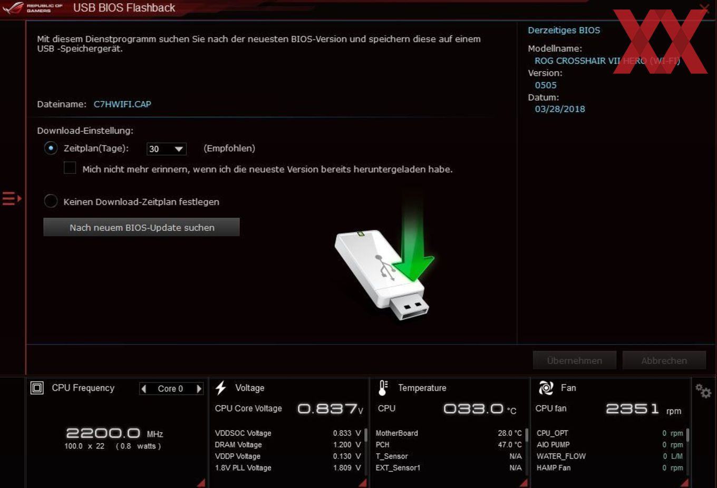
Task: Click Nach neuem BIOS-Update suchen button
Action: point(141,227)
